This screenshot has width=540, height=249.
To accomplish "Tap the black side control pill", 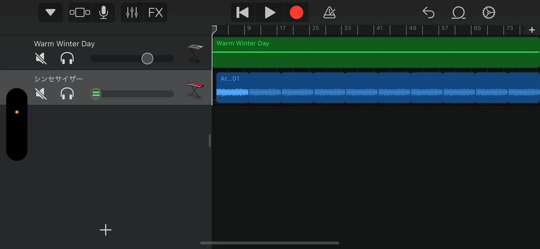I will coord(17,124).
